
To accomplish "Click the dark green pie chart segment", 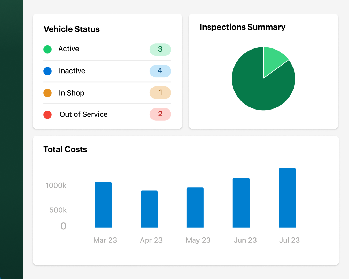I will [x=258, y=87].
